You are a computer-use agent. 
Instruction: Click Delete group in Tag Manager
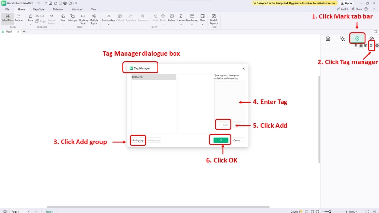[x=154, y=140]
